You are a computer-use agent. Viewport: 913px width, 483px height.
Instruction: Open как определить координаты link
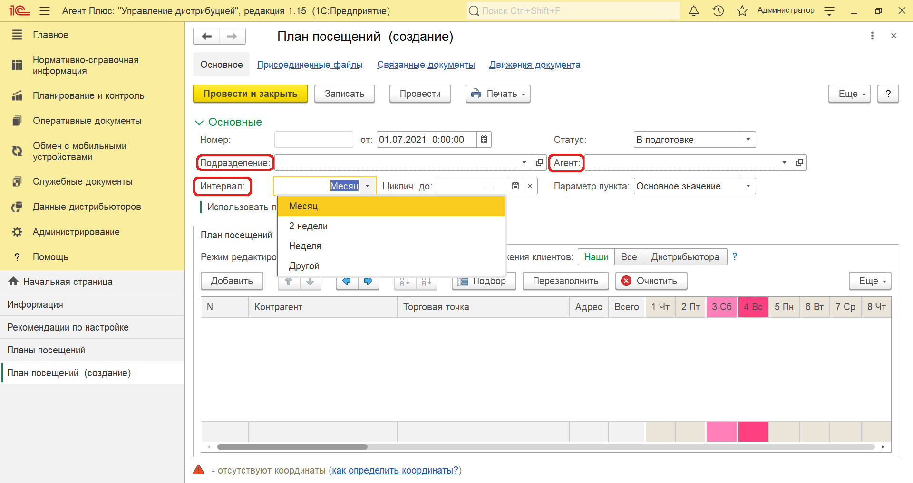point(395,470)
